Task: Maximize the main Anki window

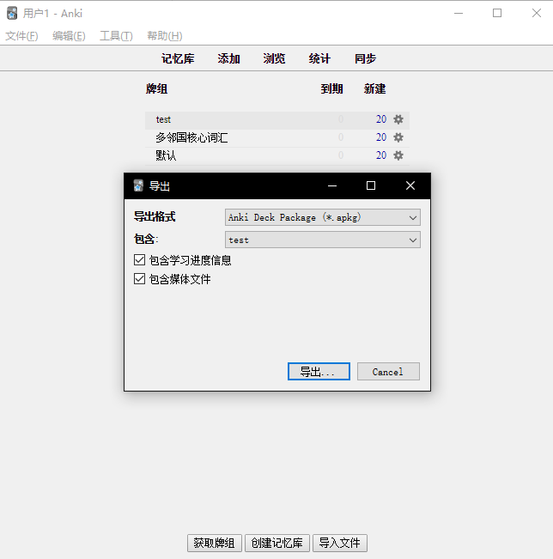Action: 497,13
